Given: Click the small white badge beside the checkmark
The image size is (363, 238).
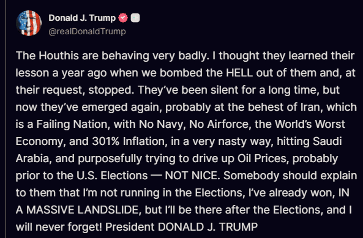Looking at the screenshot, I should pos(135,18).
